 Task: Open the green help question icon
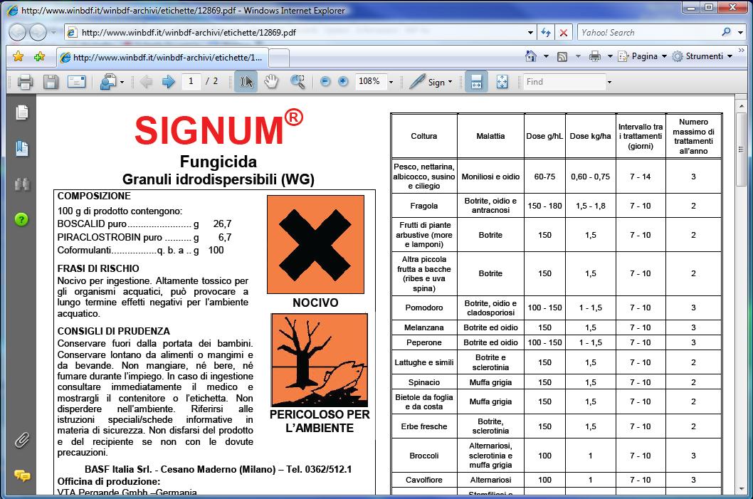click(x=21, y=219)
